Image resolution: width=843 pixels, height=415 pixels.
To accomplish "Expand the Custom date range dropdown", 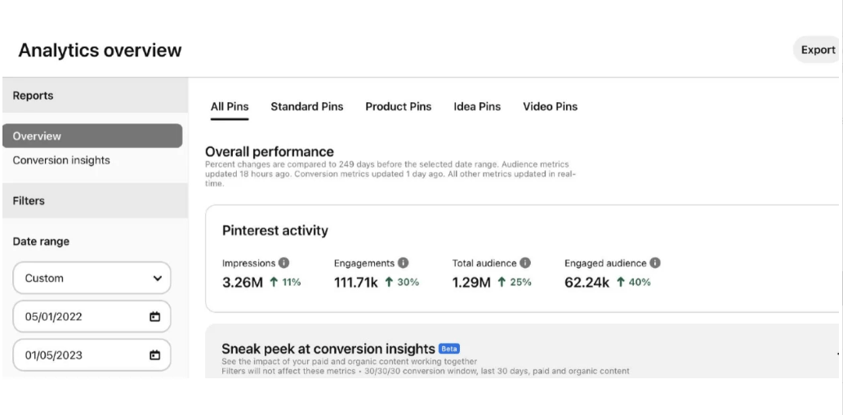I will point(92,278).
